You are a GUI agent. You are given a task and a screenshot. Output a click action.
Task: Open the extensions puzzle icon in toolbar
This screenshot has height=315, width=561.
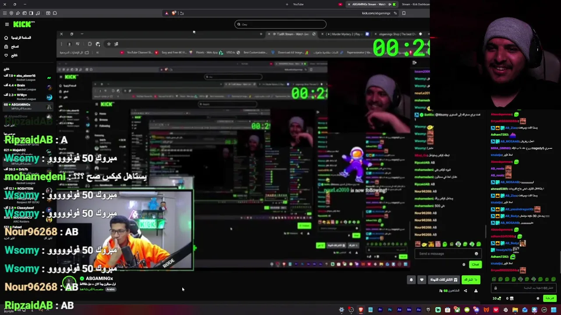(x=55, y=13)
